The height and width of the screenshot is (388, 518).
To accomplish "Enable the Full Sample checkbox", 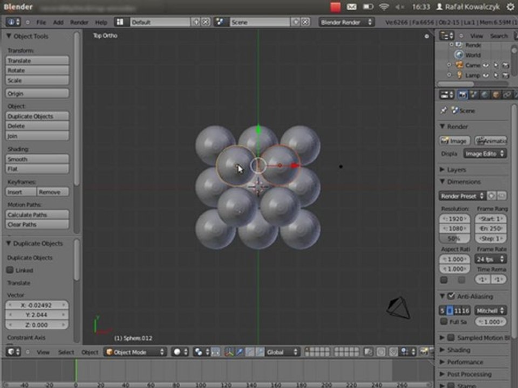I will (444, 321).
